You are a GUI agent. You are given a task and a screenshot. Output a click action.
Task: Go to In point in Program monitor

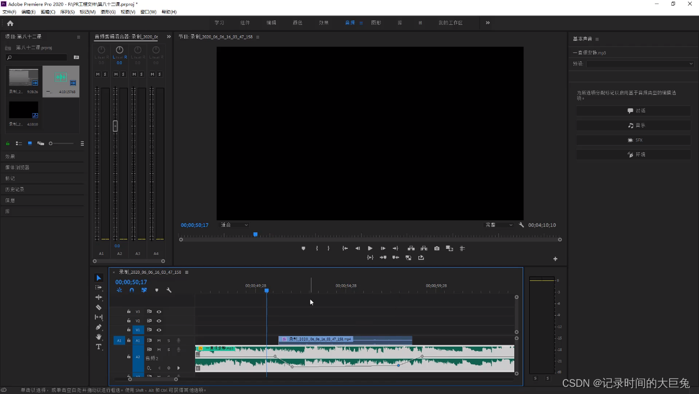(x=345, y=248)
